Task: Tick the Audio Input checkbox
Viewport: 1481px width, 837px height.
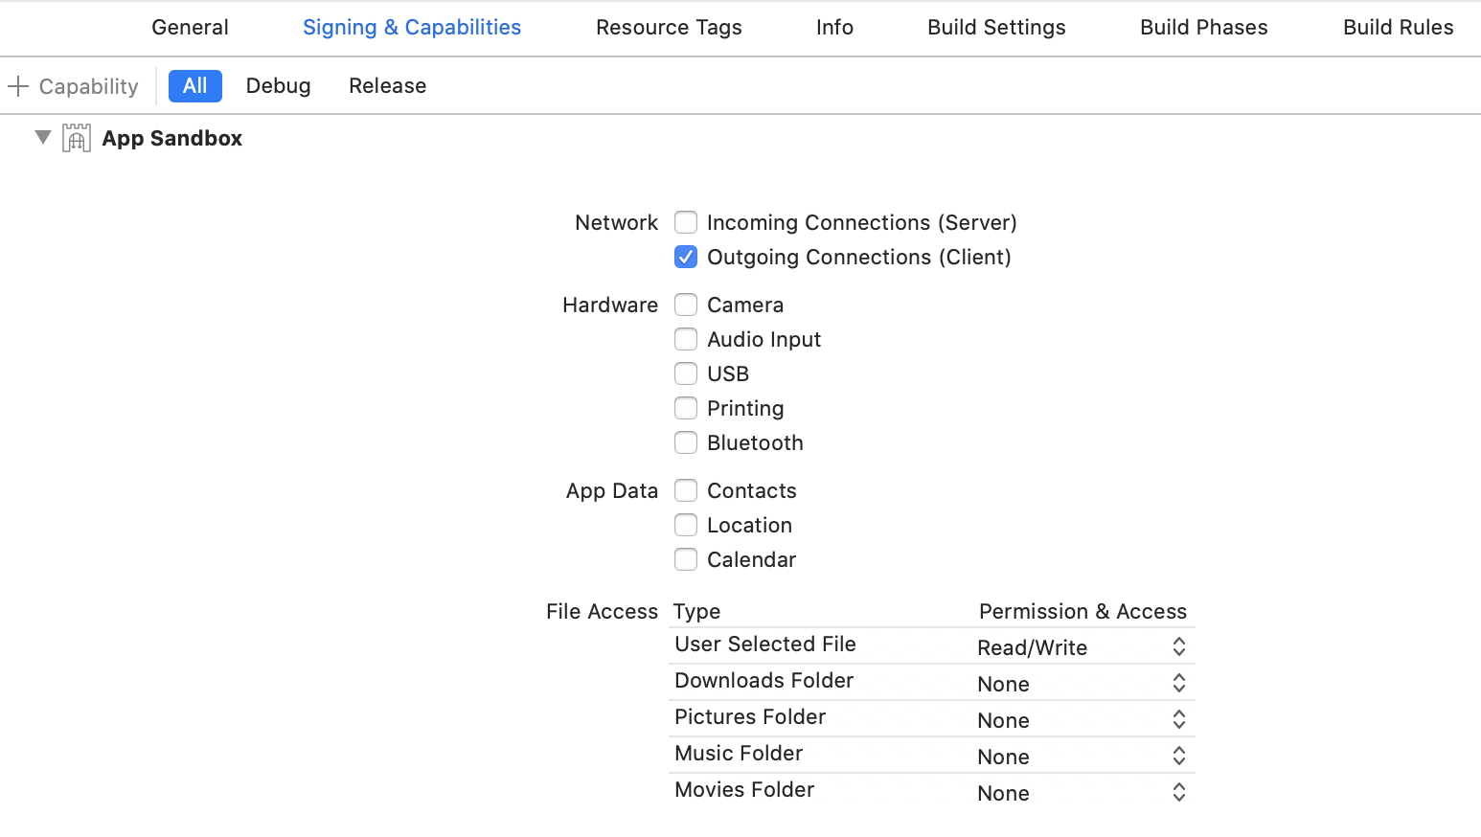Action: [x=686, y=339]
